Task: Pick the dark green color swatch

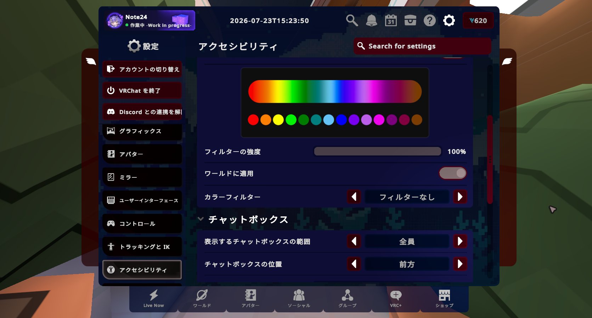Action: pos(304,120)
